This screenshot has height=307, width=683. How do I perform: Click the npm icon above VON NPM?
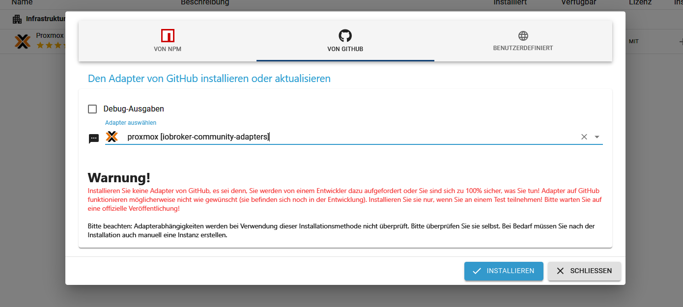click(168, 35)
